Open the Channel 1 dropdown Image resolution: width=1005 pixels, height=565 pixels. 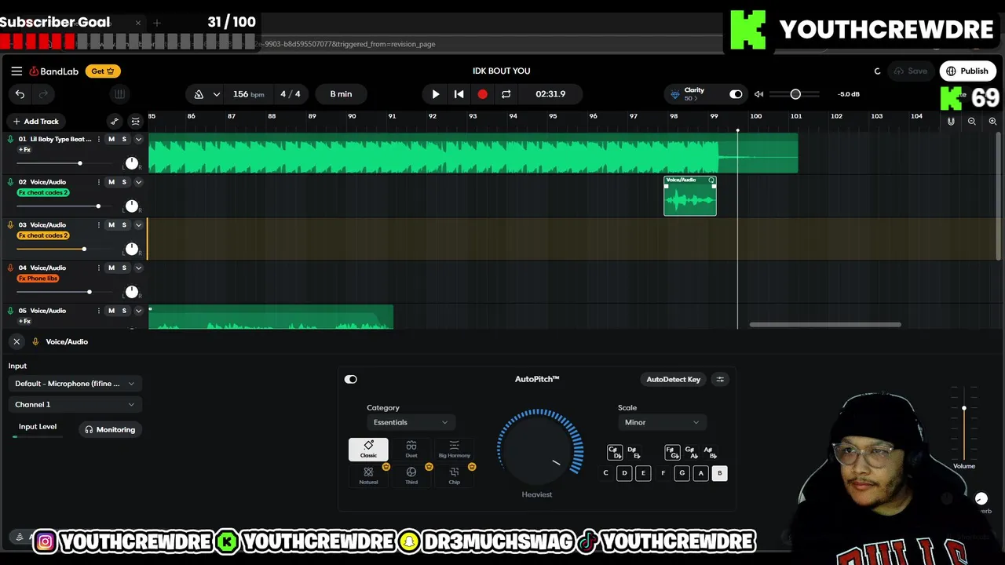tap(75, 404)
